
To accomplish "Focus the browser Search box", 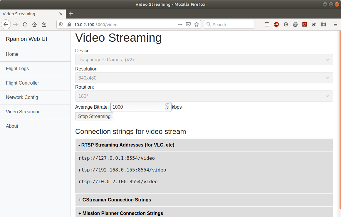I will click(229, 24).
